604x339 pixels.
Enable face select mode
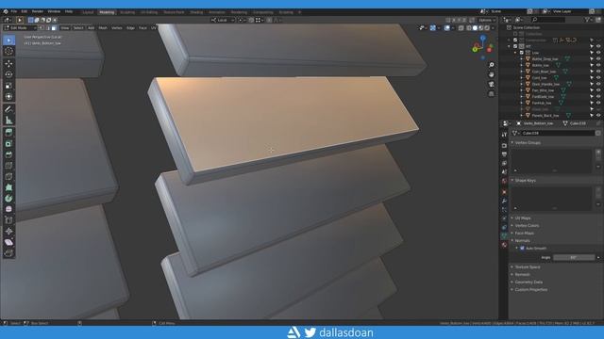[54, 28]
